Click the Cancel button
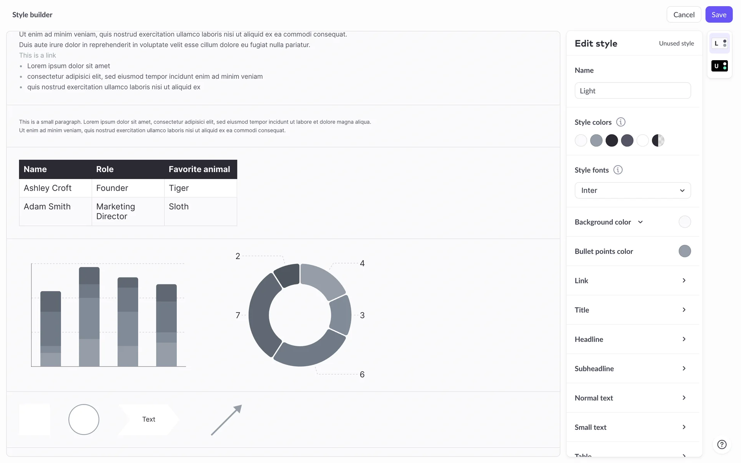The width and height of the screenshot is (741, 463). [683, 15]
